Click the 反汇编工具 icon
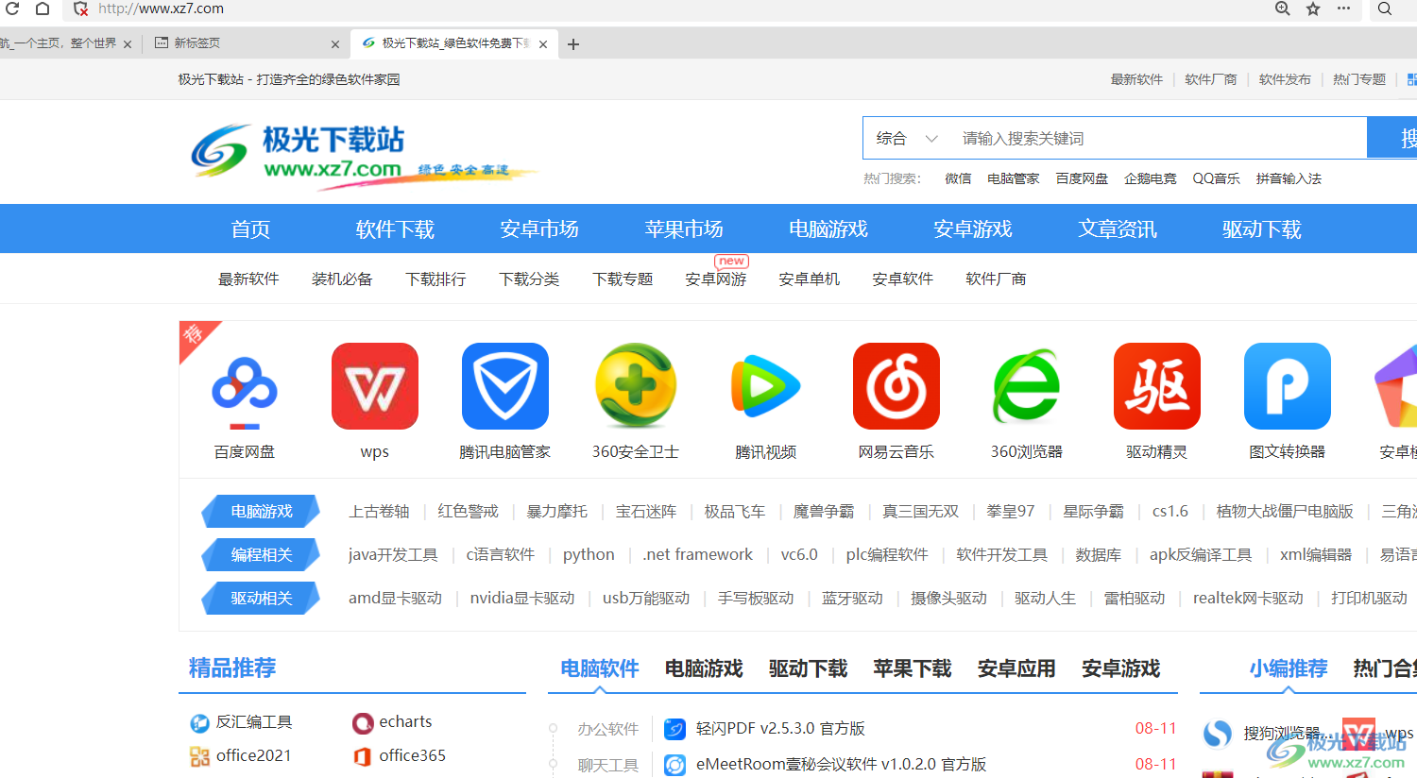Image resolution: width=1417 pixels, height=778 pixels. (199, 723)
